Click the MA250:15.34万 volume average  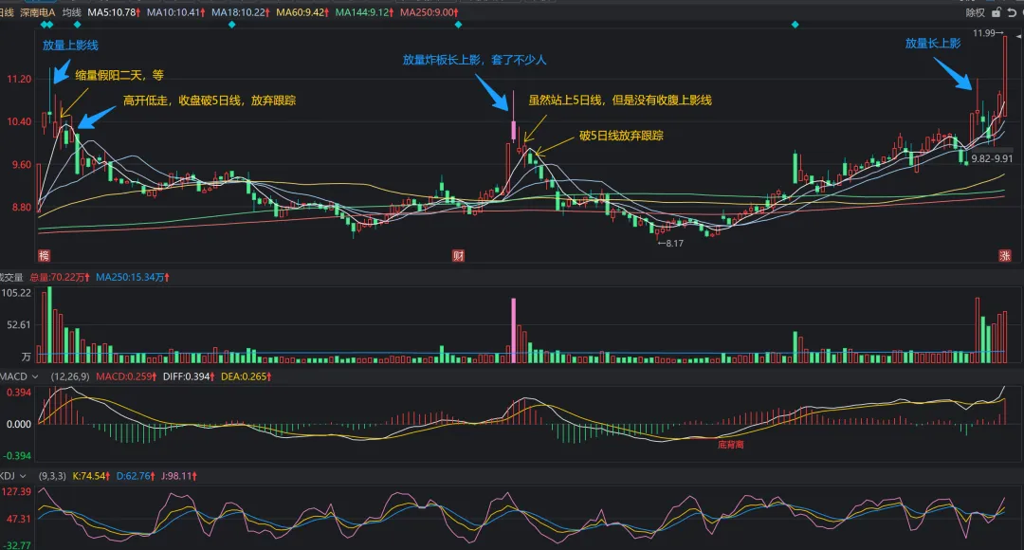coord(133,278)
